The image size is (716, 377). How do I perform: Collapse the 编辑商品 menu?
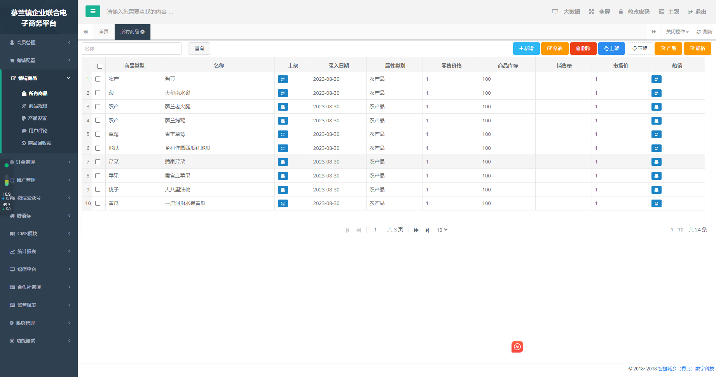(x=39, y=78)
